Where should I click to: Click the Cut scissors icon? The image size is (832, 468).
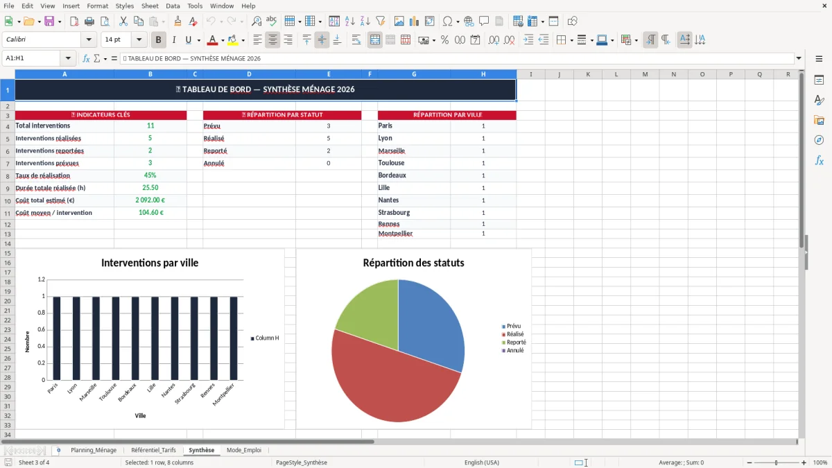[123, 21]
